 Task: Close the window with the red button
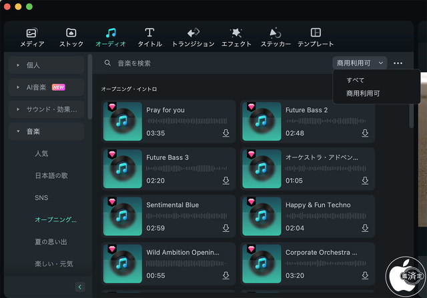(x=7, y=7)
